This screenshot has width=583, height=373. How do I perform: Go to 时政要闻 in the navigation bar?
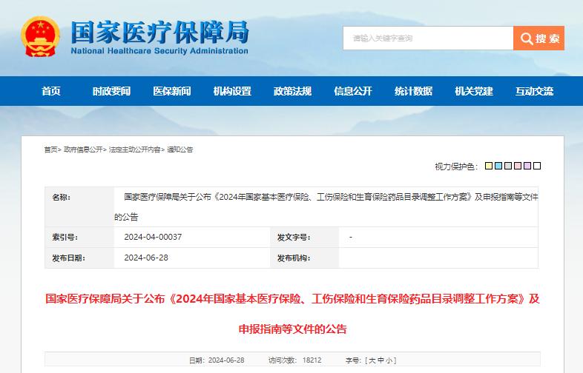[111, 91]
